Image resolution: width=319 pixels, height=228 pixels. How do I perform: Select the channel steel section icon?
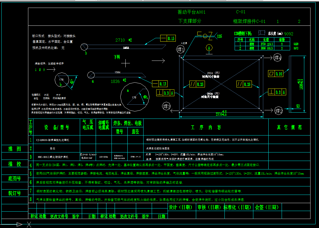click(x=262, y=33)
